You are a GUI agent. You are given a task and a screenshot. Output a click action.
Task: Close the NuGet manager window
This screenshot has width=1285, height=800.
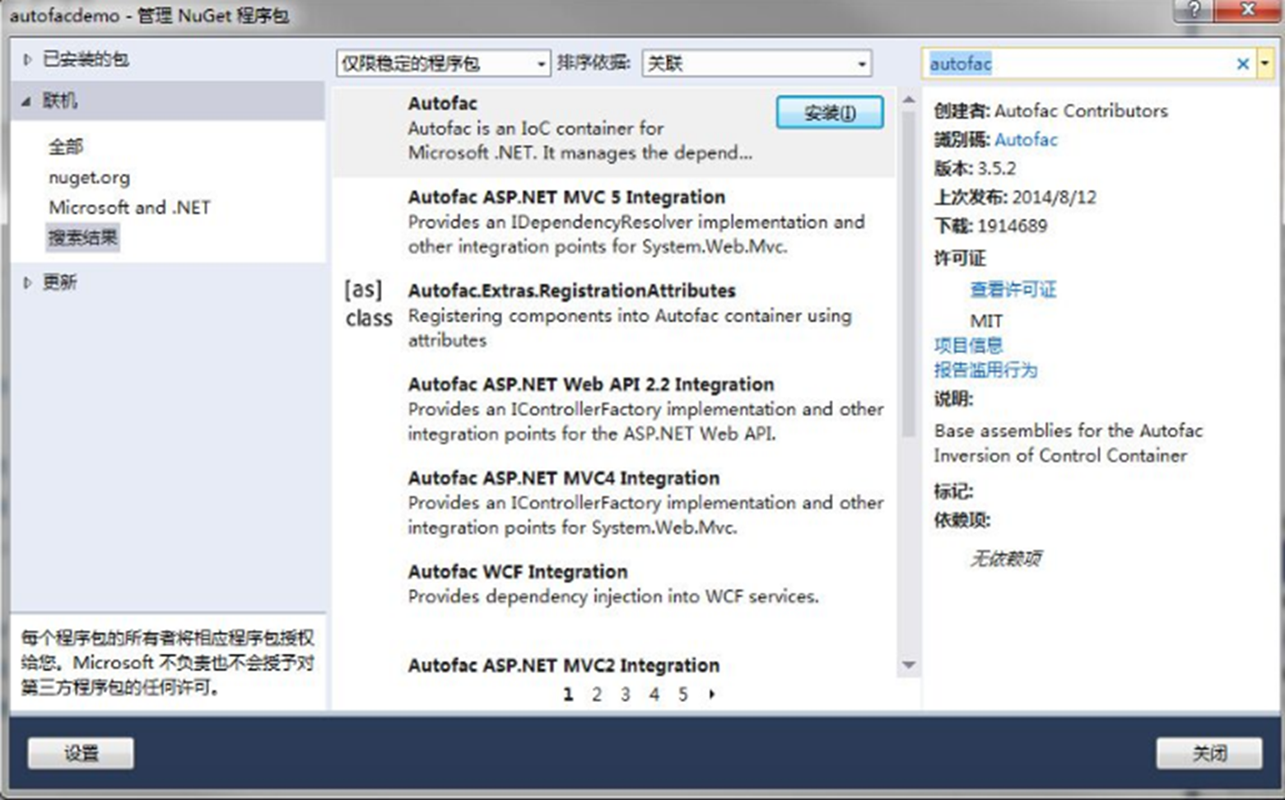(x=1247, y=11)
